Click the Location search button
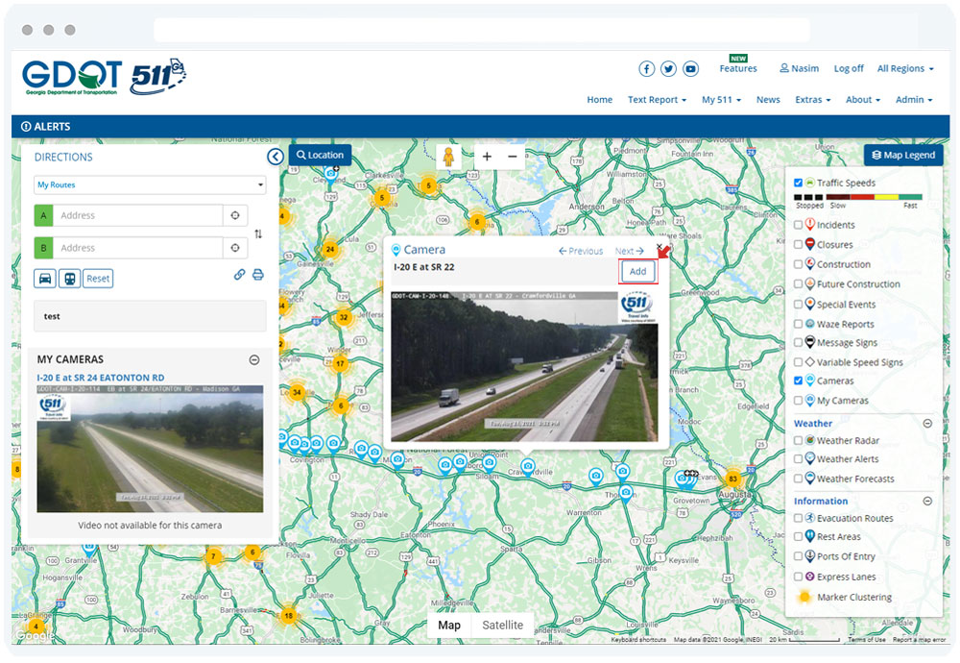The height and width of the screenshot is (663, 960). pyautogui.click(x=321, y=155)
